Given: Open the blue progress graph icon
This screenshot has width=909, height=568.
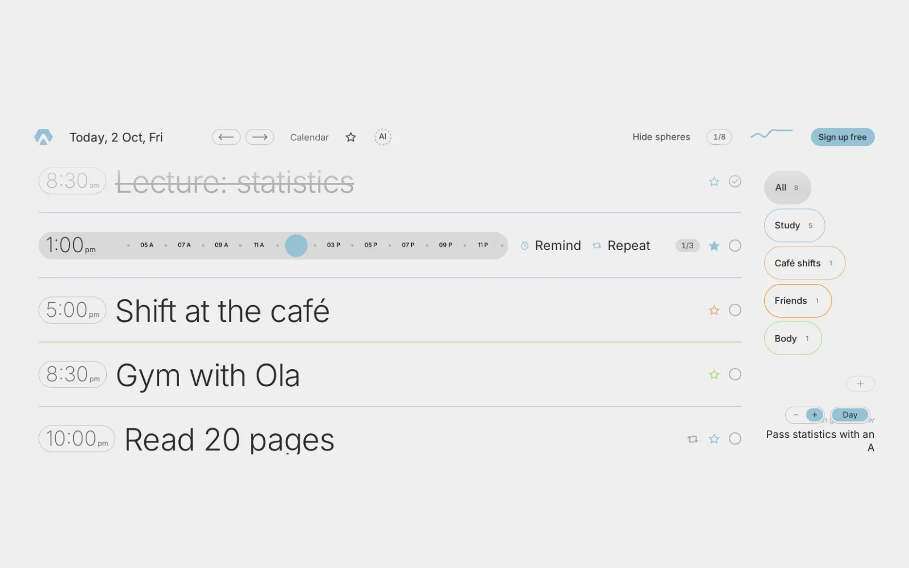Looking at the screenshot, I should click(x=772, y=134).
